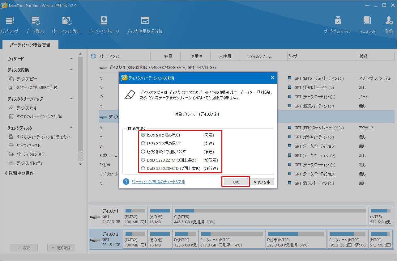This screenshot has height=261, width=397.
Task: Choose DoD 5220.22-M (3回上書き) method
Action: [x=143, y=160]
